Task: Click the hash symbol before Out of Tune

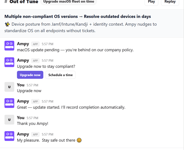Action: (6, 2)
